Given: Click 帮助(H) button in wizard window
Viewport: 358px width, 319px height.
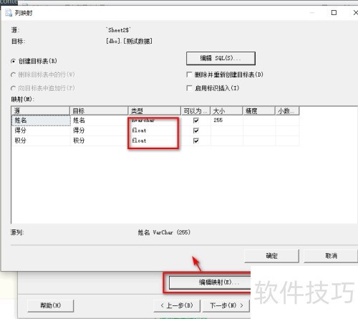Looking at the screenshot, I should click(51, 305).
